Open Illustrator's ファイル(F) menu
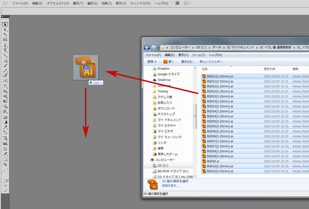 20,4
